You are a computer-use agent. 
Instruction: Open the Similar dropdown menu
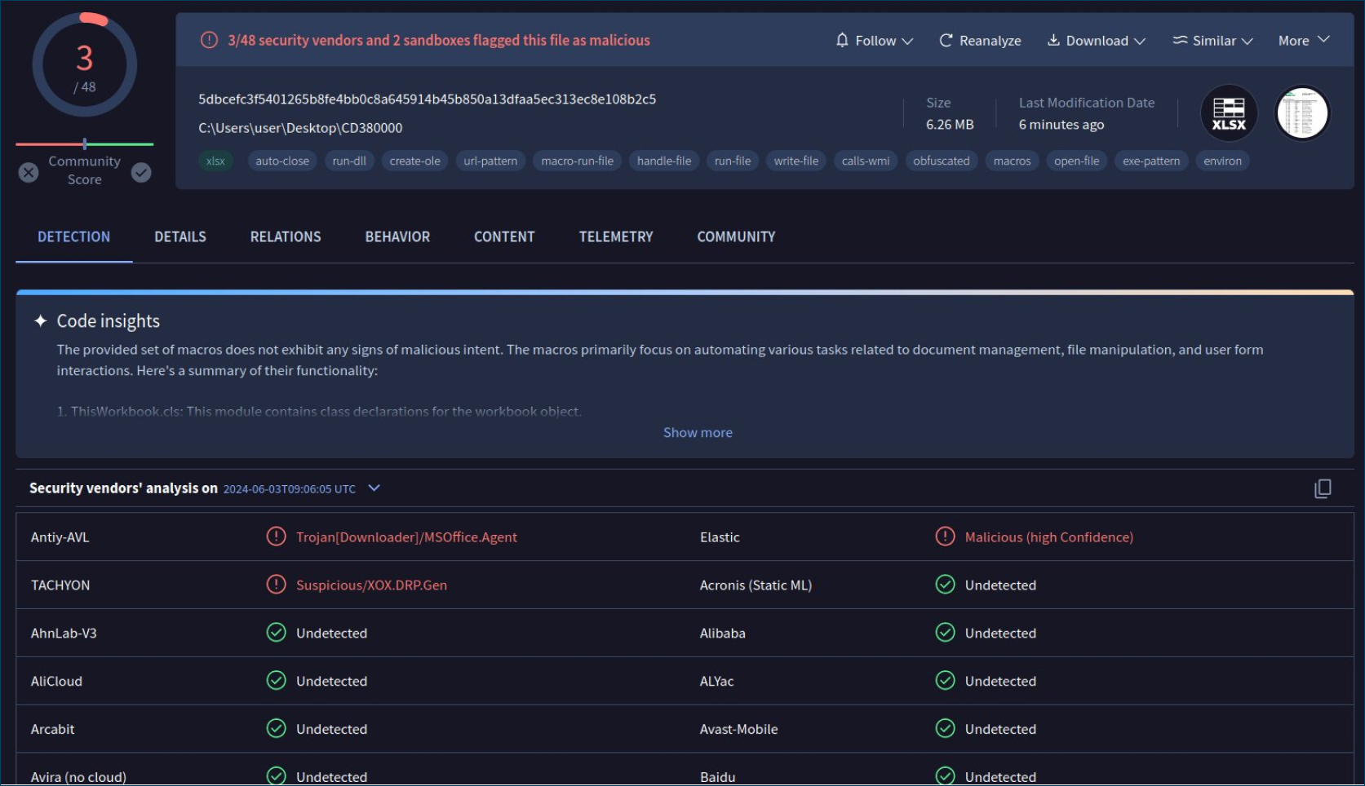pos(1213,41)
